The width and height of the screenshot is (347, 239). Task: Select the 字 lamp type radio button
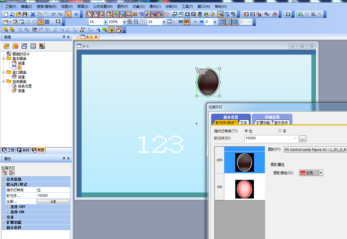pos(280,131)
